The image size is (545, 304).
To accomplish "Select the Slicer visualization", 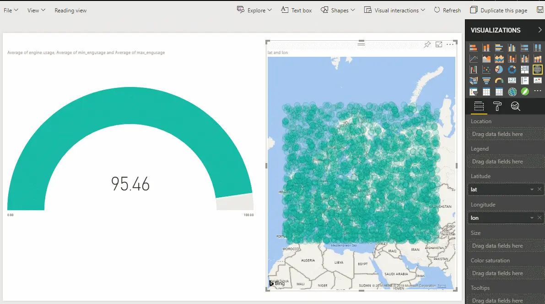I will point(474,92).
